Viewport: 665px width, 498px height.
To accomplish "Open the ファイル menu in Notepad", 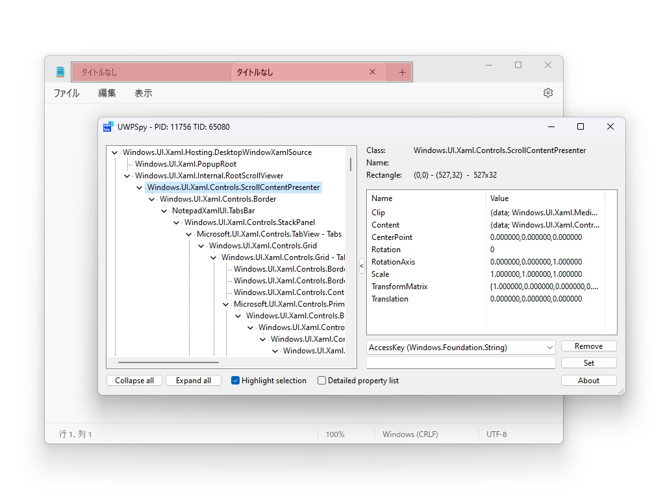I will point(67,93).
